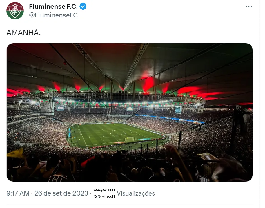Screen dimensions: 265x208
Task: Click the blue verified badge
Action: click(x=83, y=6)
